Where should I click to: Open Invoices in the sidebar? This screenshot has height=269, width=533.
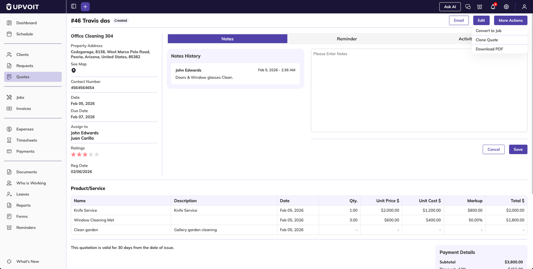[24, 109]
